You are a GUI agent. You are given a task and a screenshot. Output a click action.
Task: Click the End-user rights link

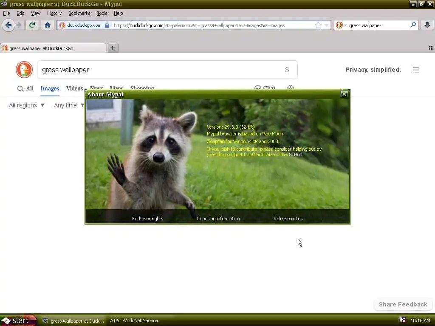(147, 219)
